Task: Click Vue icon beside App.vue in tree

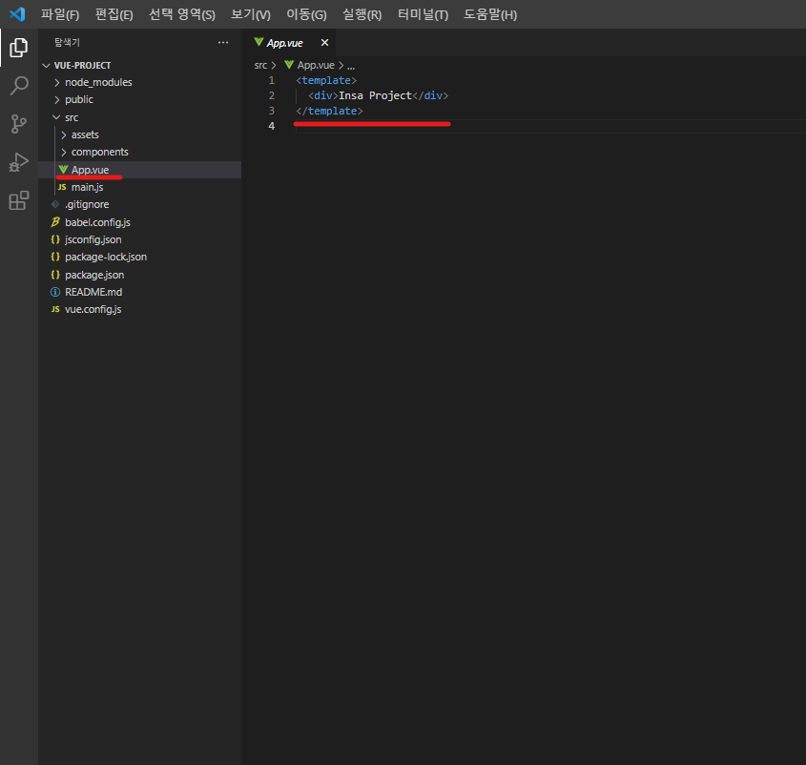Action: point(63,169)
